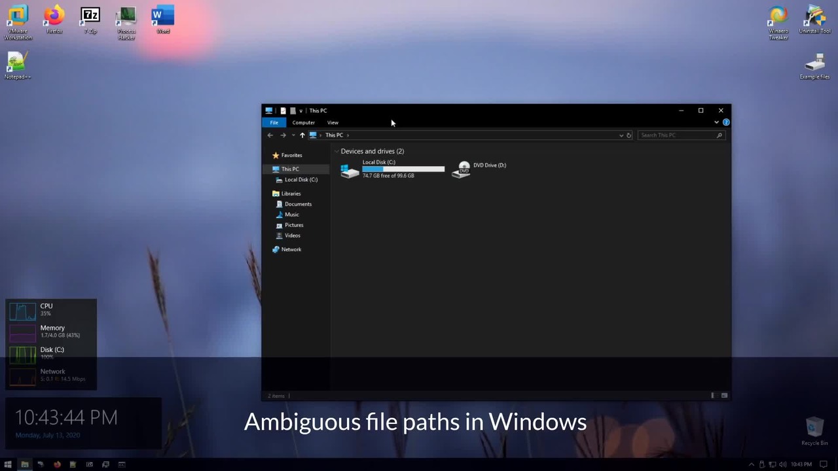The width and height of the screenshot is (838, 471).
Task: Click the Back navigation arrow
Action: click(270, 135)
